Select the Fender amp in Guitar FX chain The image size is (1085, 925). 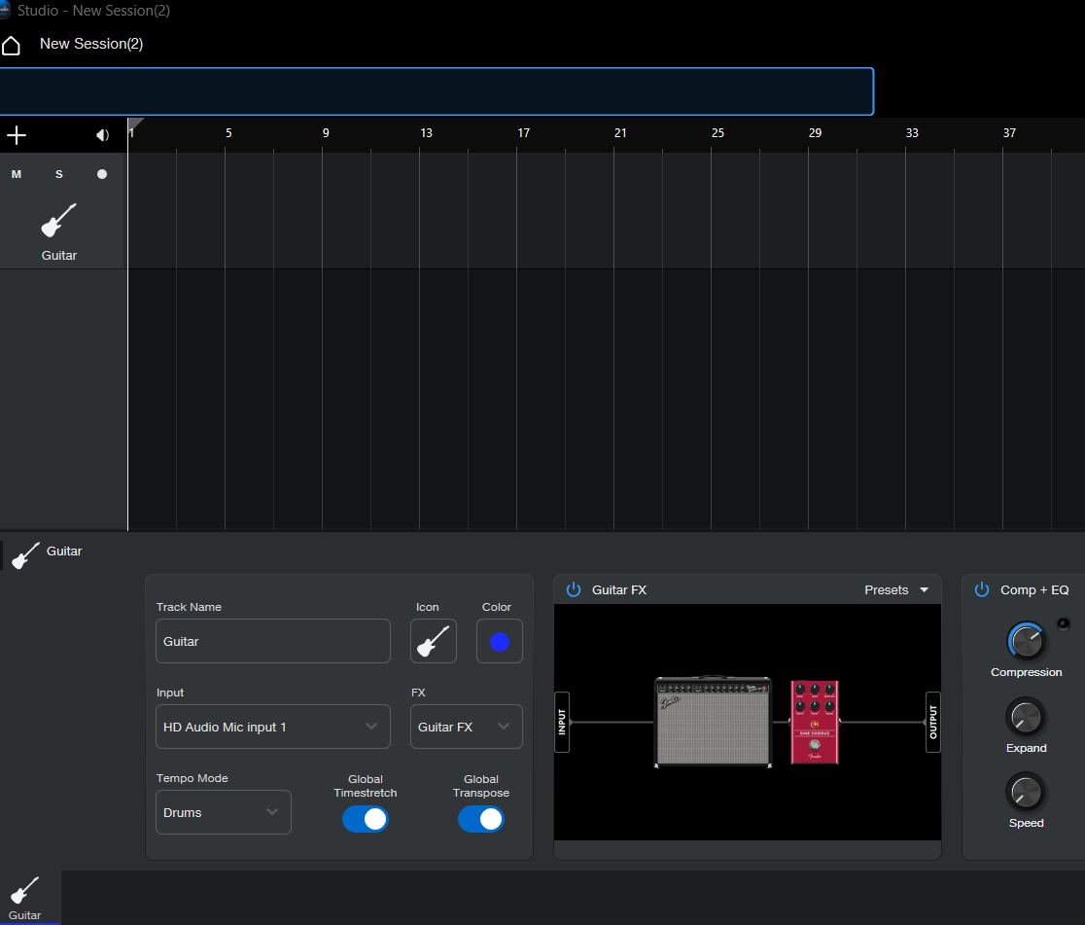point(713,722)
